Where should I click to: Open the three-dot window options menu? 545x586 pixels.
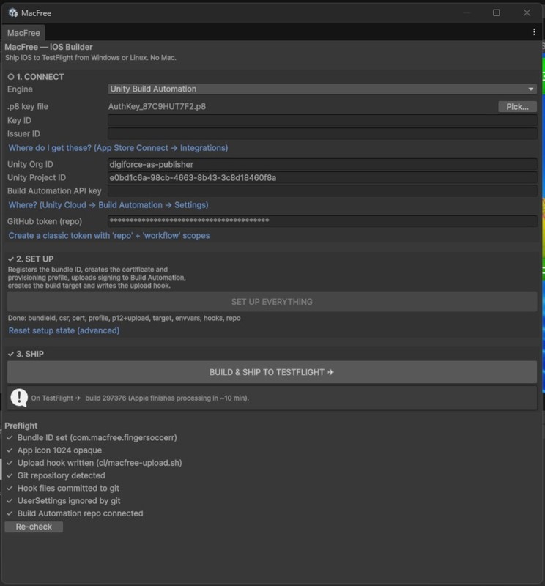click(x=534, y=32)
